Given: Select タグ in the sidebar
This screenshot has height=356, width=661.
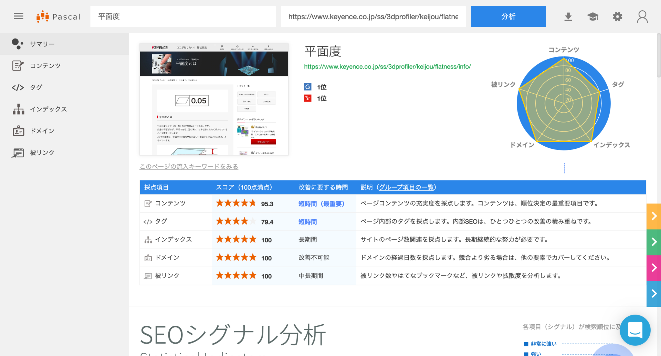Looking at the screenshot, I should 64,87.
